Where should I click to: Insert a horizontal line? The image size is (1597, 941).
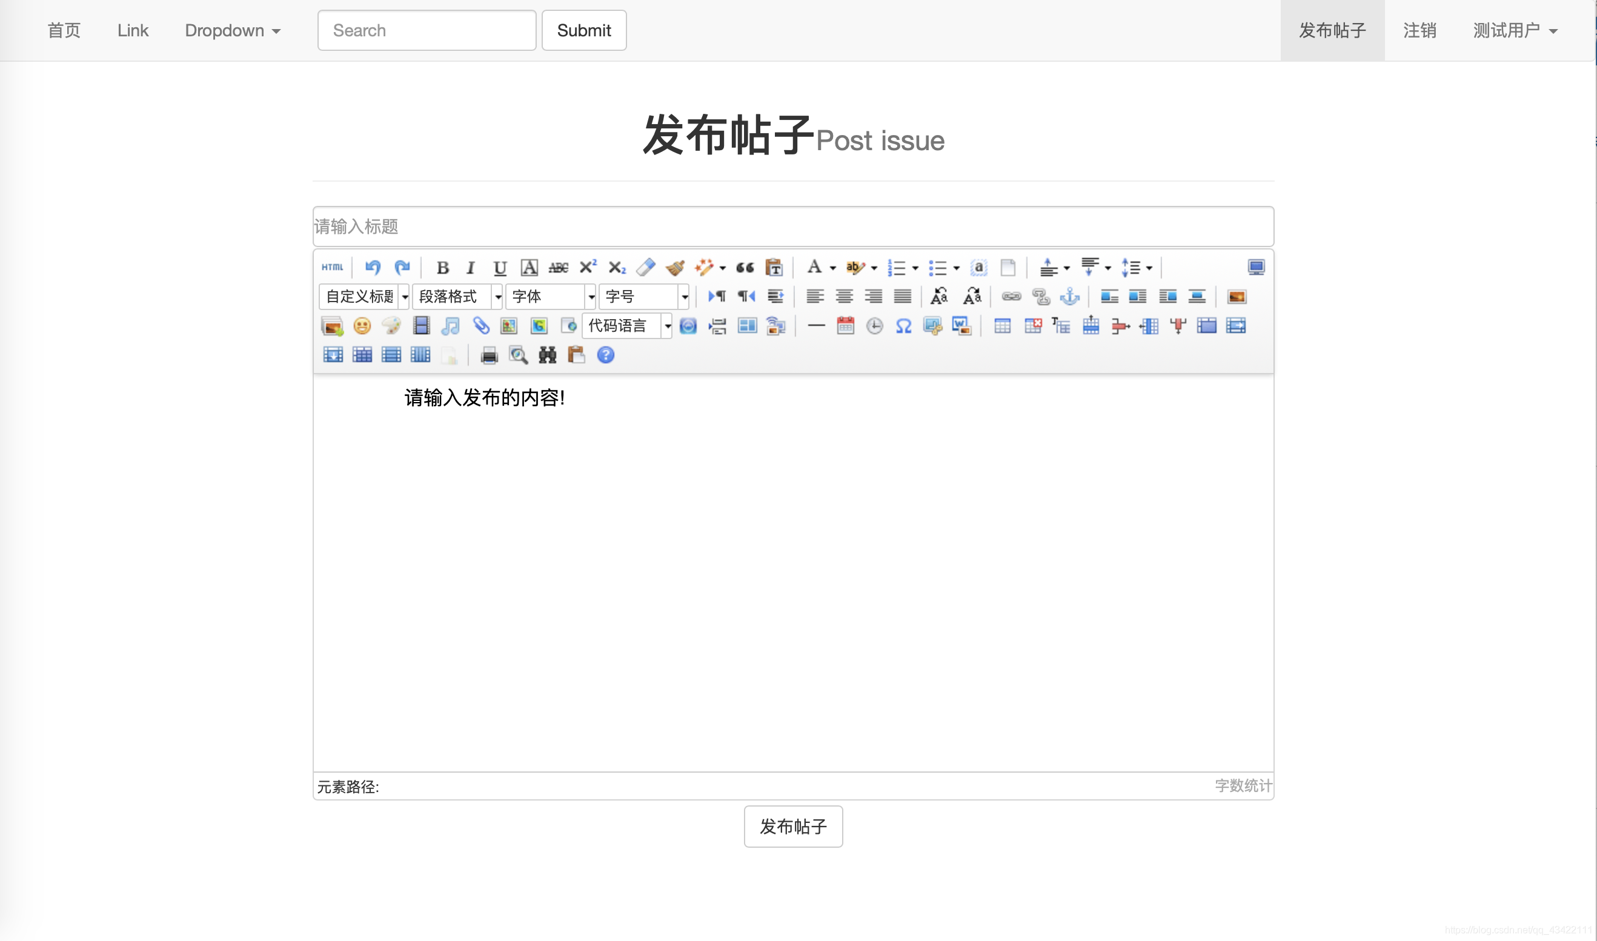coord(815,325)
